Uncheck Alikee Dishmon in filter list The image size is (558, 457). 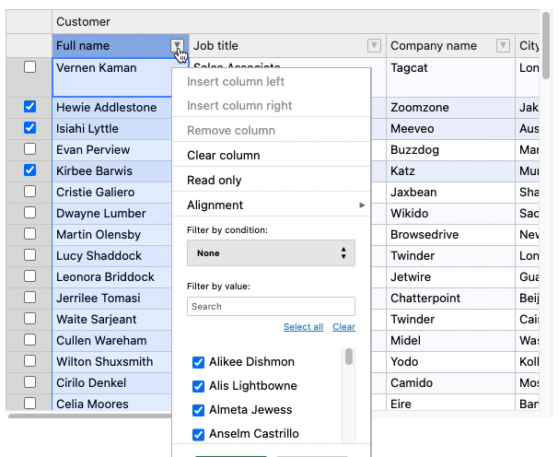[x=198, y=362]
